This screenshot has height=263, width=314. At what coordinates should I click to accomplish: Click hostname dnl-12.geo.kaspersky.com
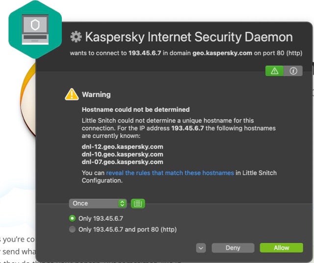pos(122,147)
